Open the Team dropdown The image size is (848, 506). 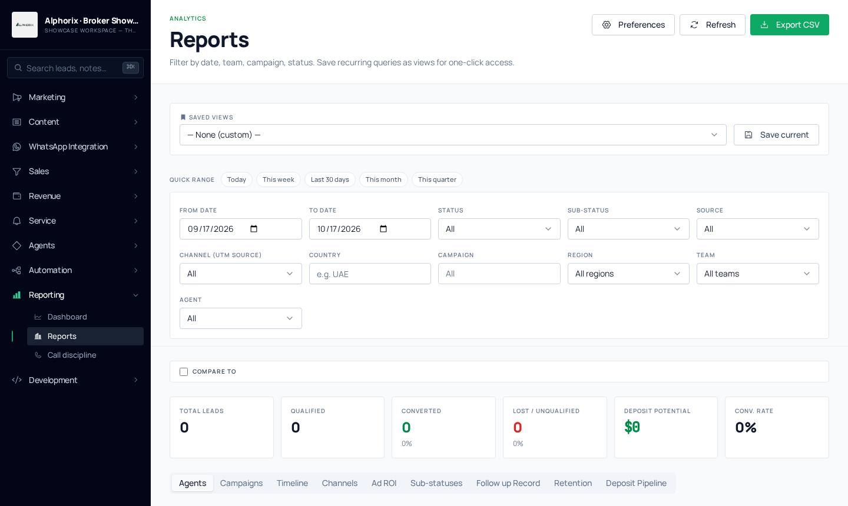(758, 274)
